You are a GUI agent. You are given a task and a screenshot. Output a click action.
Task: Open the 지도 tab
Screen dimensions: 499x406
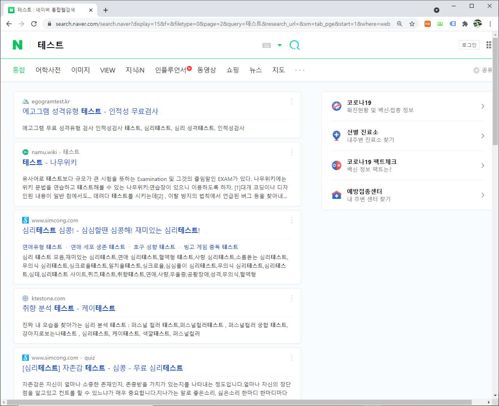click(278, 70)
